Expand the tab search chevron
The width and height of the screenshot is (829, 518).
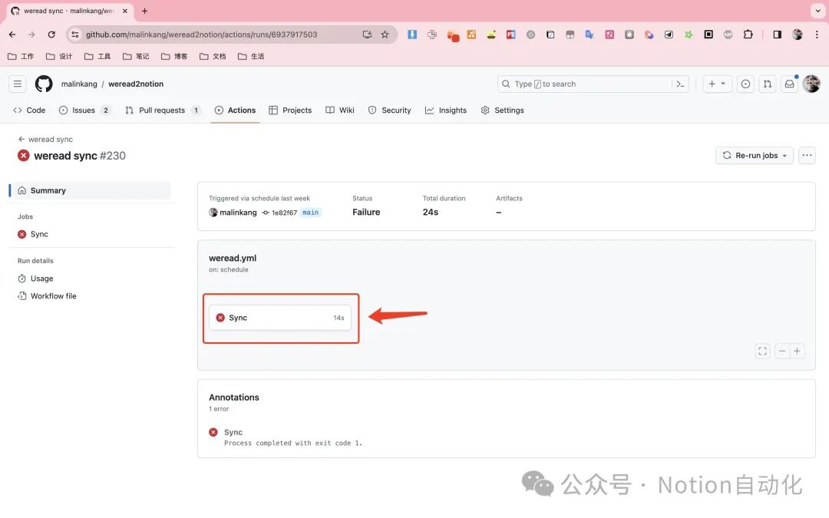[817, 11]
